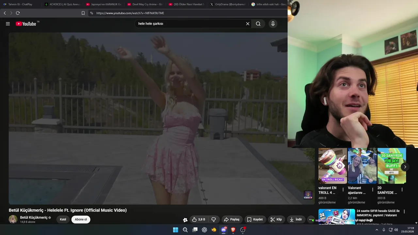Open network settings from the tray icon
The height and width of the screenshot is (235, 418).
coord(391,230)
